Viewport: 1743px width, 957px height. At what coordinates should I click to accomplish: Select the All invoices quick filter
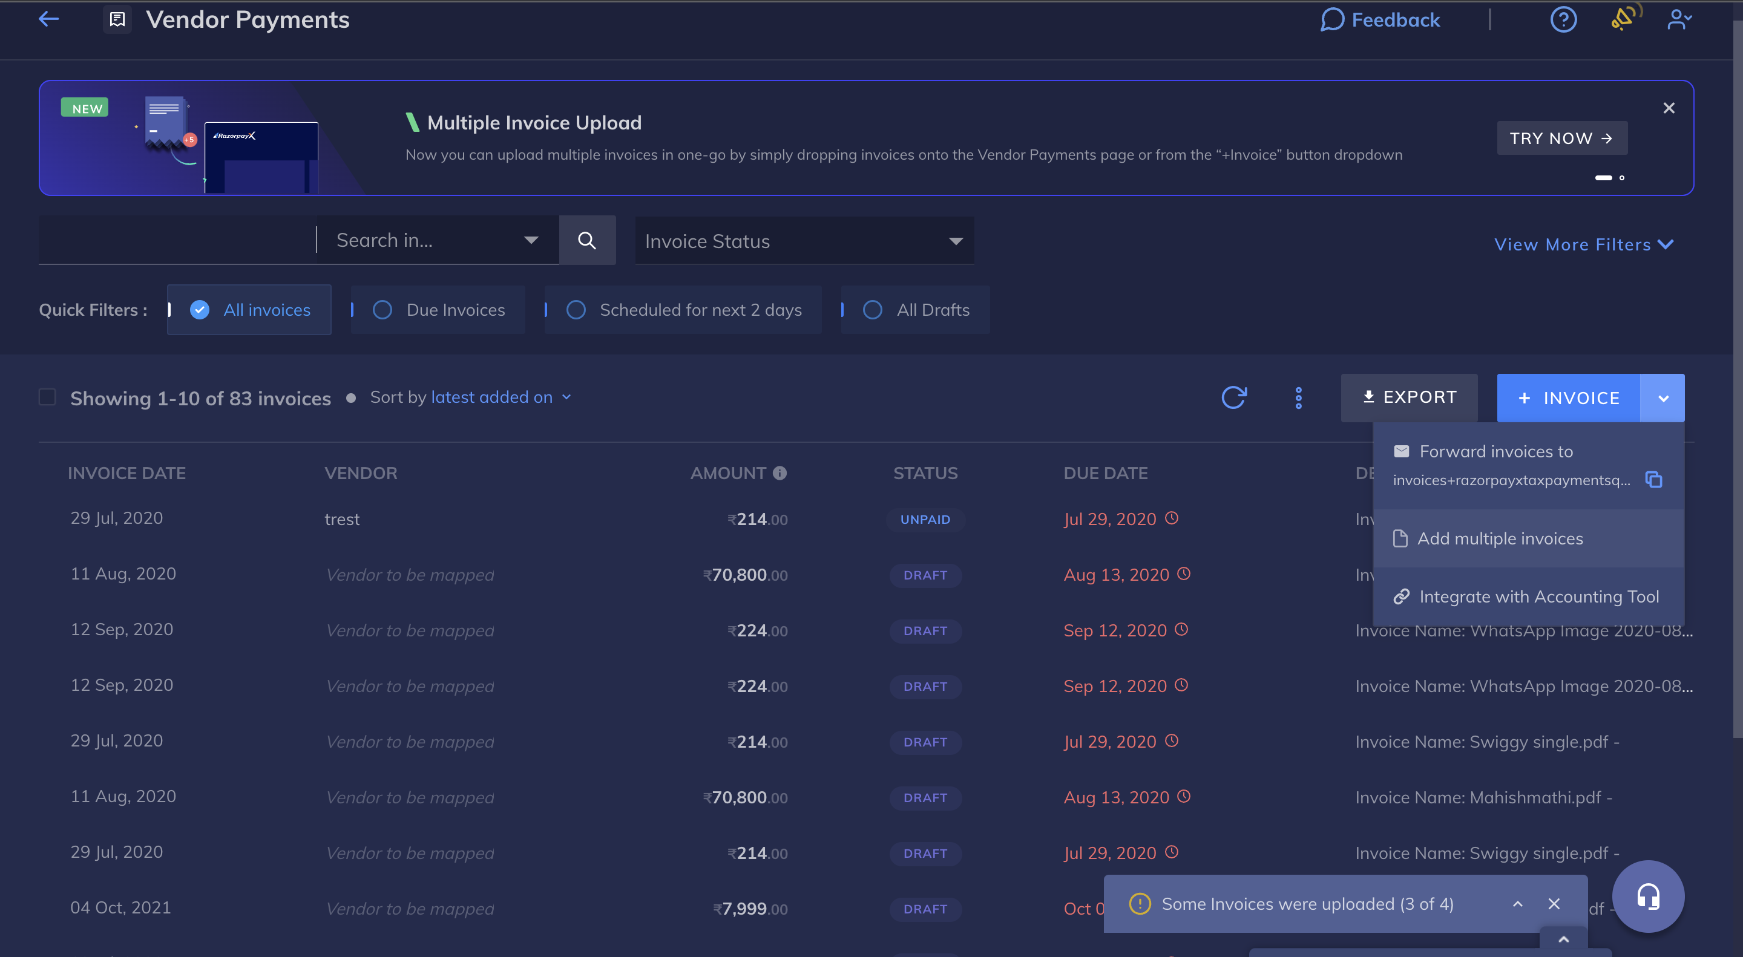click(249, 310)
